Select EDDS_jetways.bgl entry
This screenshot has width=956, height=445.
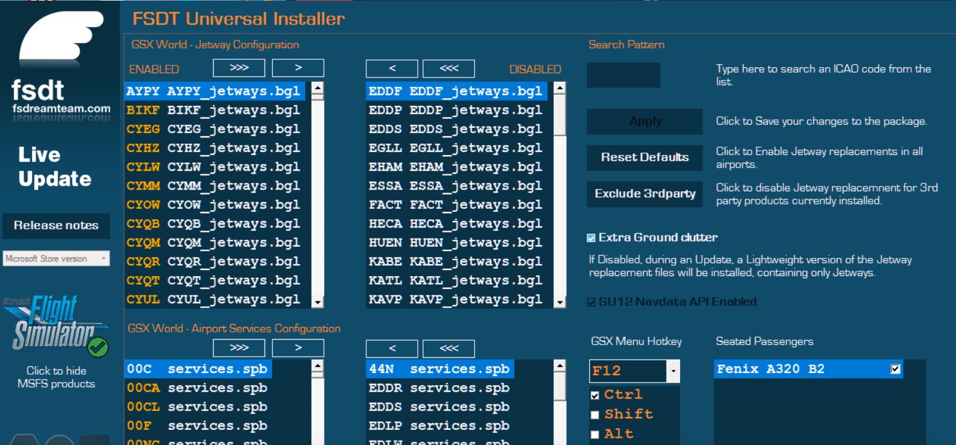pos(457,129)
